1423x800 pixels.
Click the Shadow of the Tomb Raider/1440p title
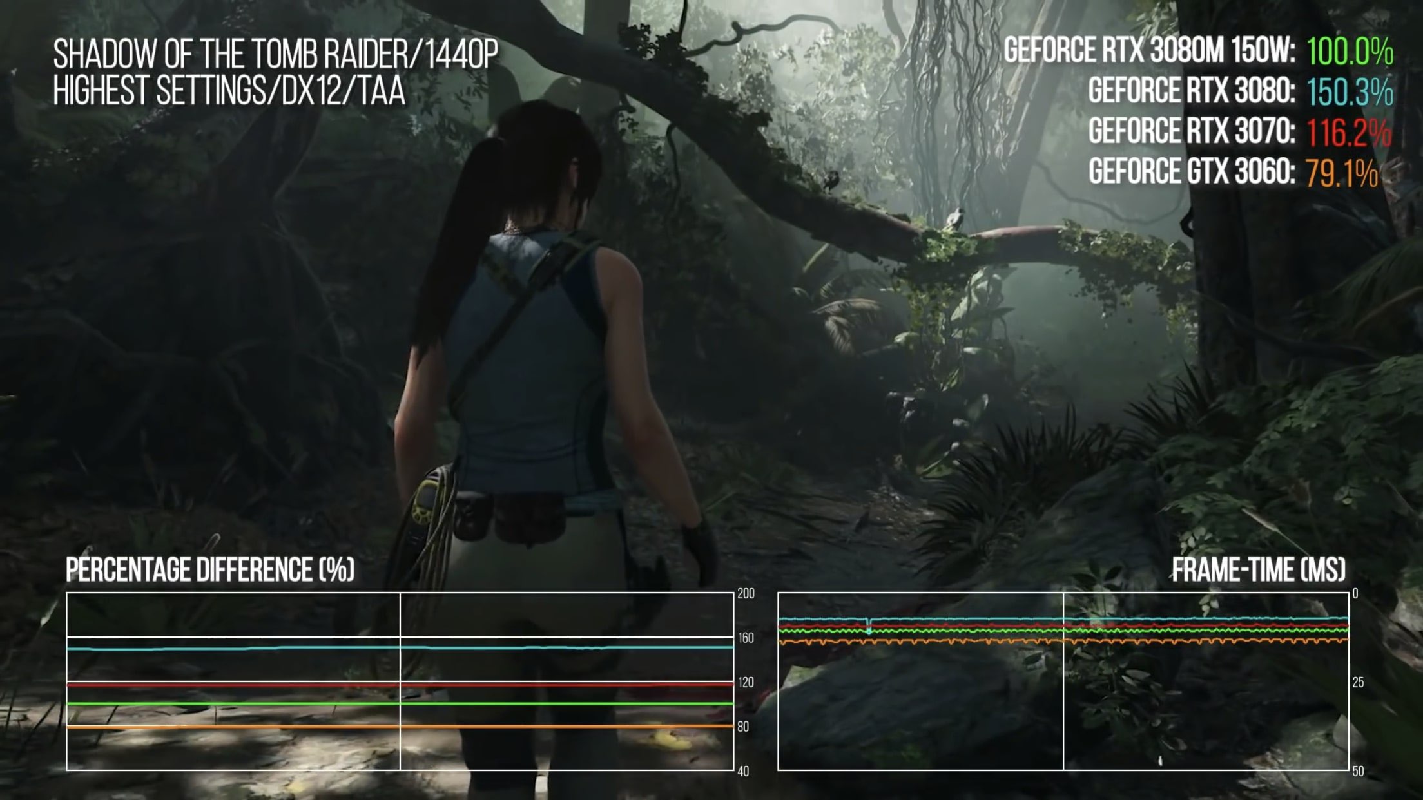[276, 54]
